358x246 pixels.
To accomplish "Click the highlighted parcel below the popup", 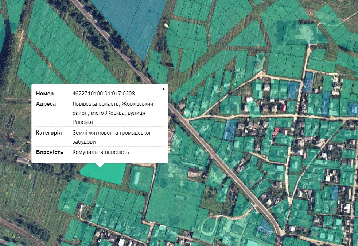I will (x=107, y=174).
